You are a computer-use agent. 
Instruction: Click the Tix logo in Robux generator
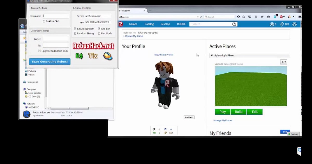[x=93, y=55]
